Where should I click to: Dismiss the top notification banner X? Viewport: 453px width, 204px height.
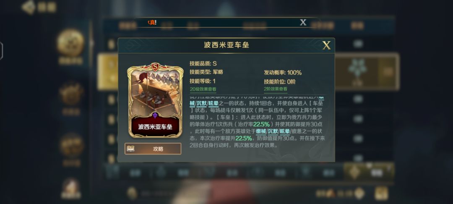click(x=303, y=22)
